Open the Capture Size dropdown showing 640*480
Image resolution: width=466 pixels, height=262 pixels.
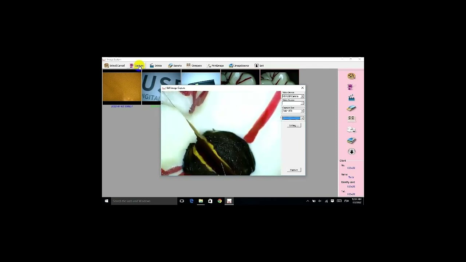(x=302, y=111)
